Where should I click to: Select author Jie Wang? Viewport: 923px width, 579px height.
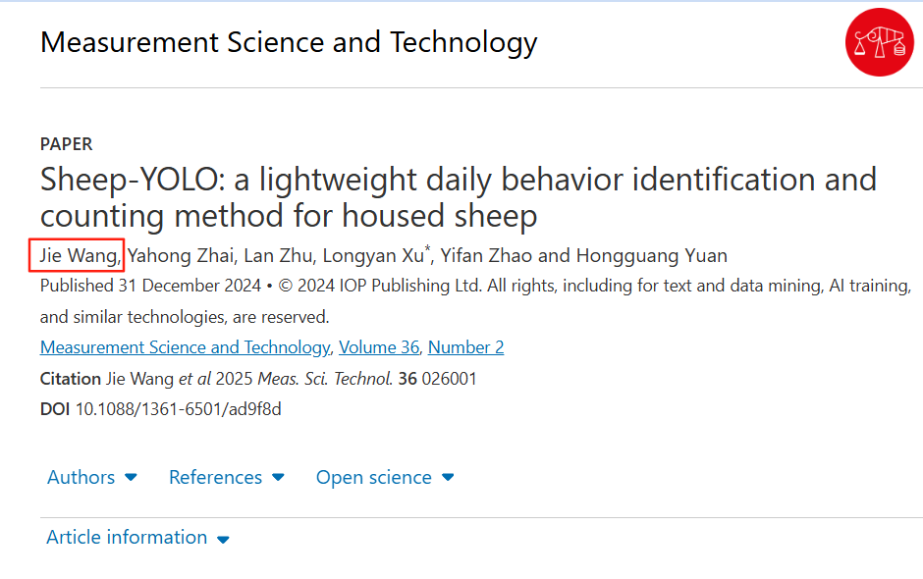(x=81, y=256)
